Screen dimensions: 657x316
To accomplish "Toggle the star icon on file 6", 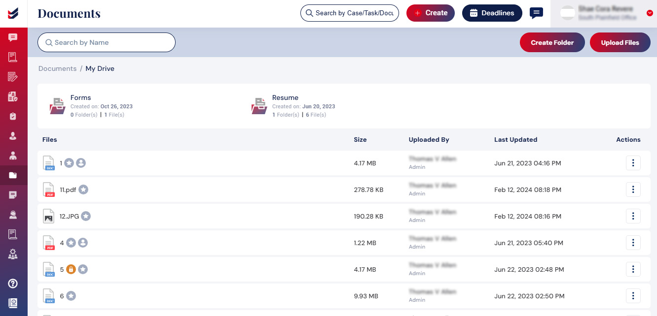I will [x=71, y=296].
